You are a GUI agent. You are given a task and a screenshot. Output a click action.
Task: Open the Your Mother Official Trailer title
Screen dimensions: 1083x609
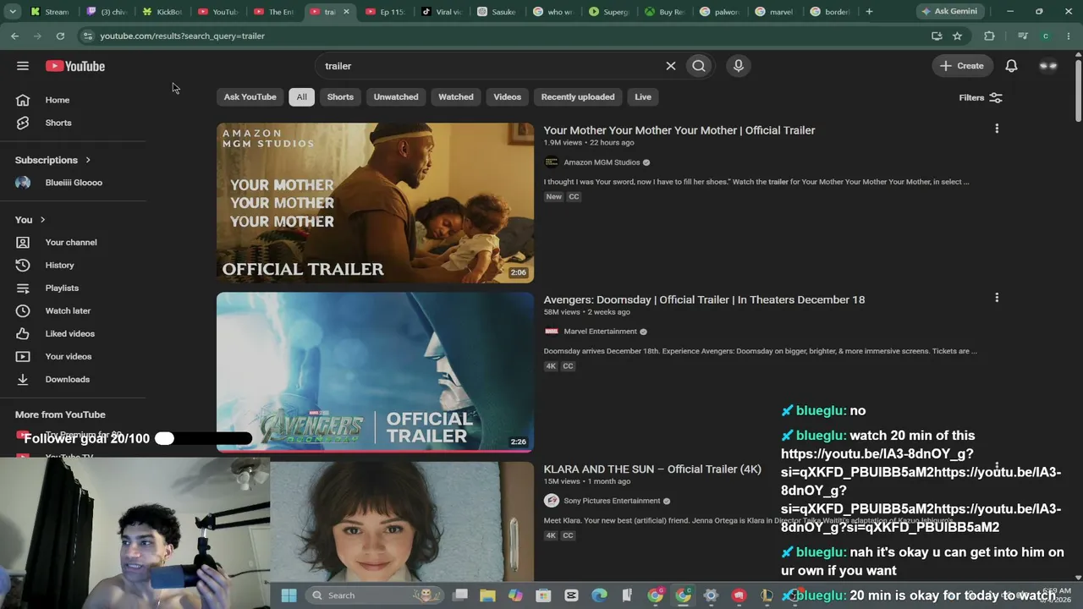click(x=679, y=130)
